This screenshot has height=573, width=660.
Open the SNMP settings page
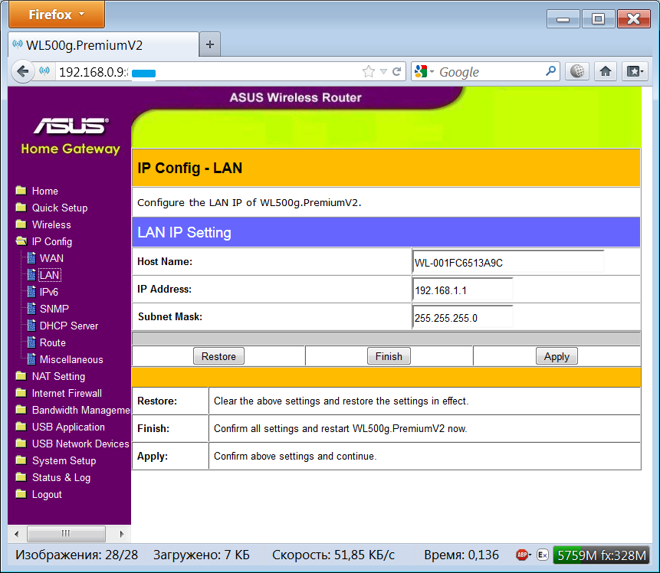coord(54,309)
